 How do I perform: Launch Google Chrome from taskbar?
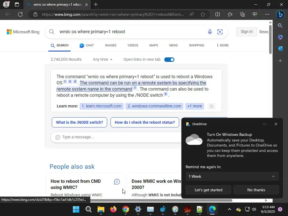(126, 209)
